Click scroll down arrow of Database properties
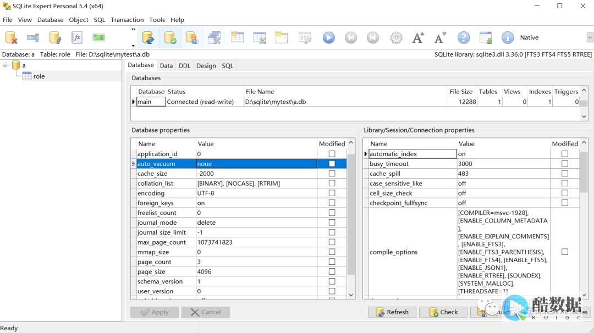The width and height of the screenshot is (594, 333). [x=351, y=295]
